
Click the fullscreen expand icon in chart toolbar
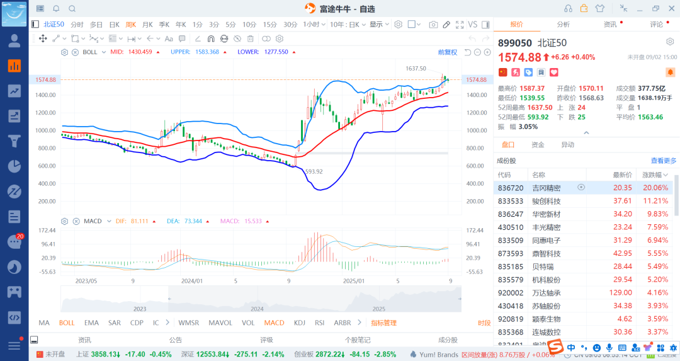tap(460, 25)
